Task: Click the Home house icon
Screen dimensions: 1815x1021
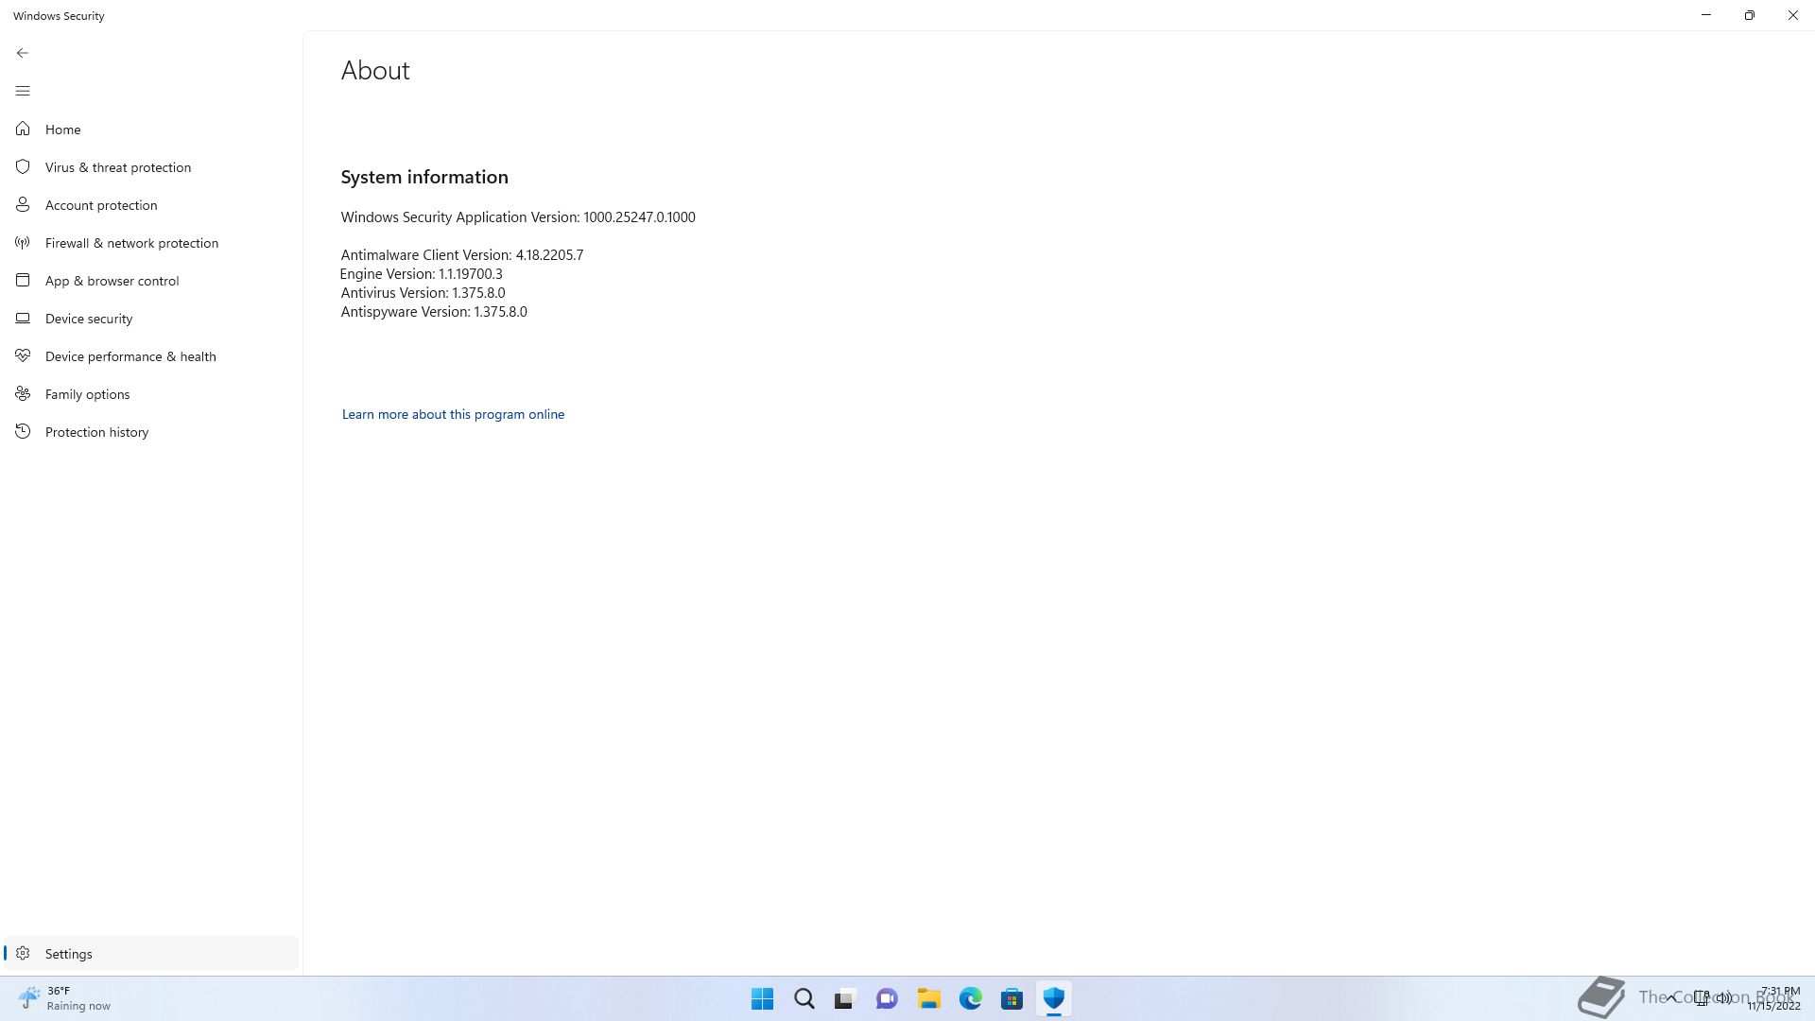Action: [x=23, y=129]
